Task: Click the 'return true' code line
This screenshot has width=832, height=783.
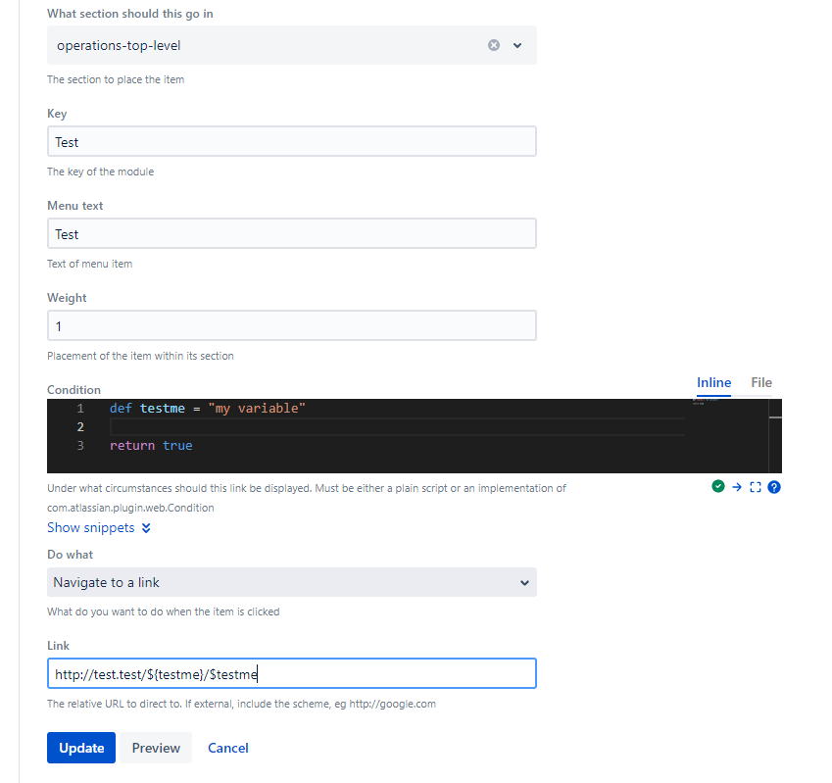Action: (151, 446)
